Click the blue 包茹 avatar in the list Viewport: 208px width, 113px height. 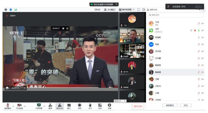tap(151, 44)
